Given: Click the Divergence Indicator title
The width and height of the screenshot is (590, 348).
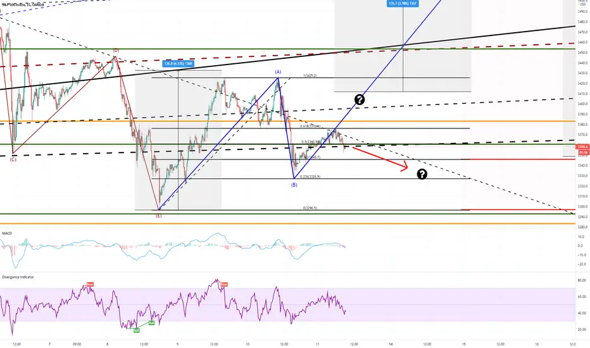Looking at the screenshot, I should (18, 277).
